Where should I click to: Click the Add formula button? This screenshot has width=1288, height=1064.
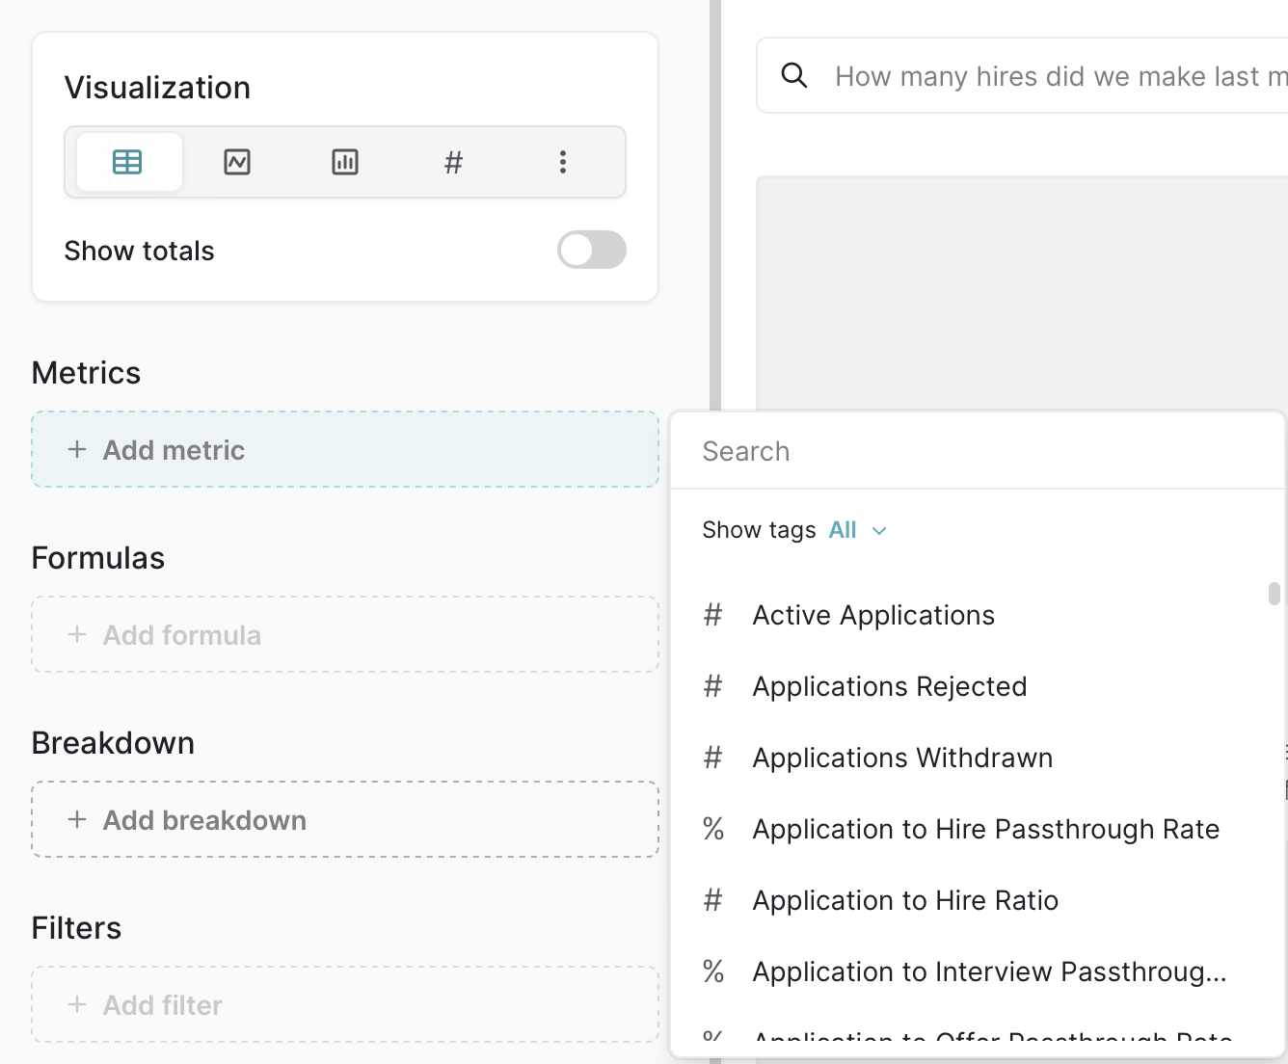345,634
